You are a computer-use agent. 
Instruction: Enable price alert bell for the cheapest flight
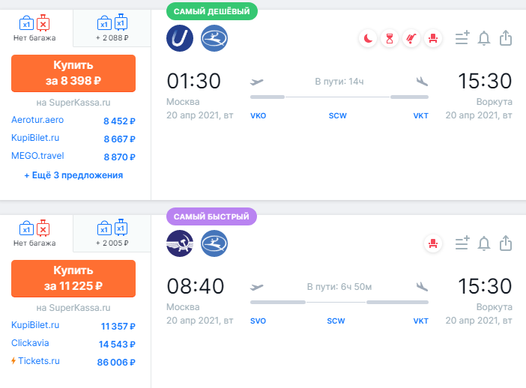pos(484,38)
